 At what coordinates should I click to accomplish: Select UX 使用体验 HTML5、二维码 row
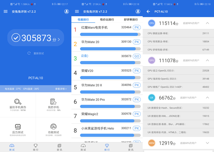coord(178,132)
